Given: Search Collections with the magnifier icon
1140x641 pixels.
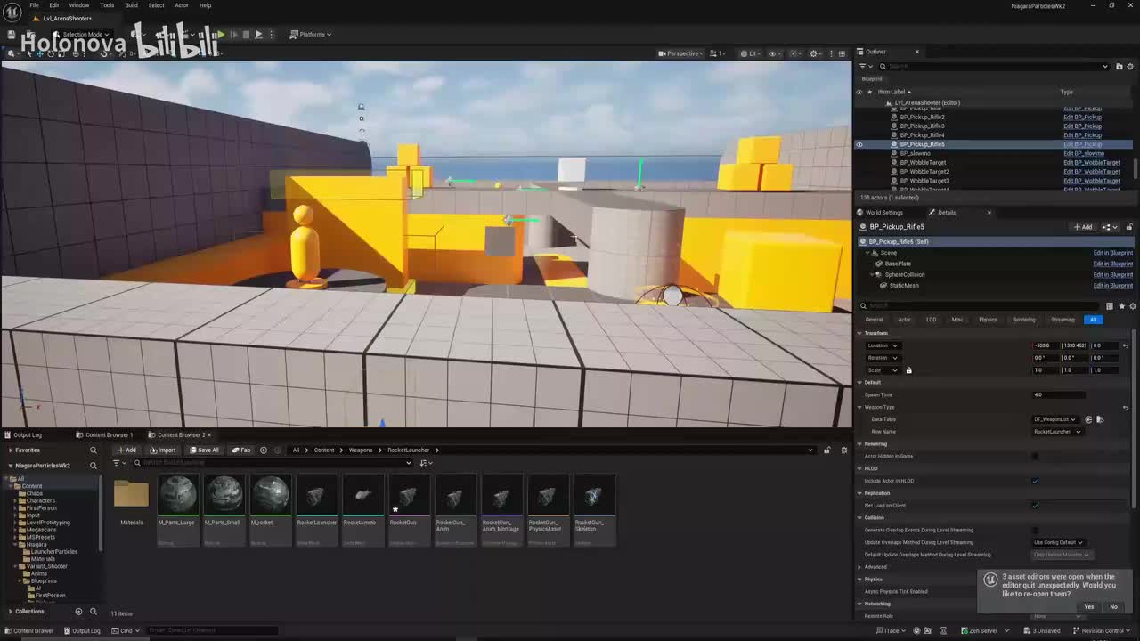Looking at the screenshot, I should [93, 612].
